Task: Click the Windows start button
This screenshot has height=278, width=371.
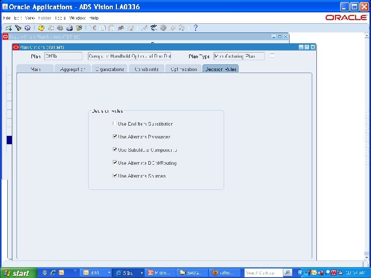Action: (19, 273)
